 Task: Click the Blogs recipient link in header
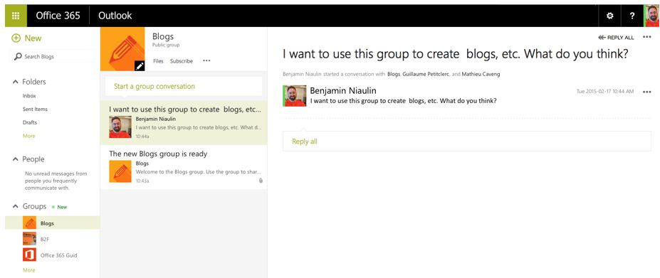tap(394, 74)
